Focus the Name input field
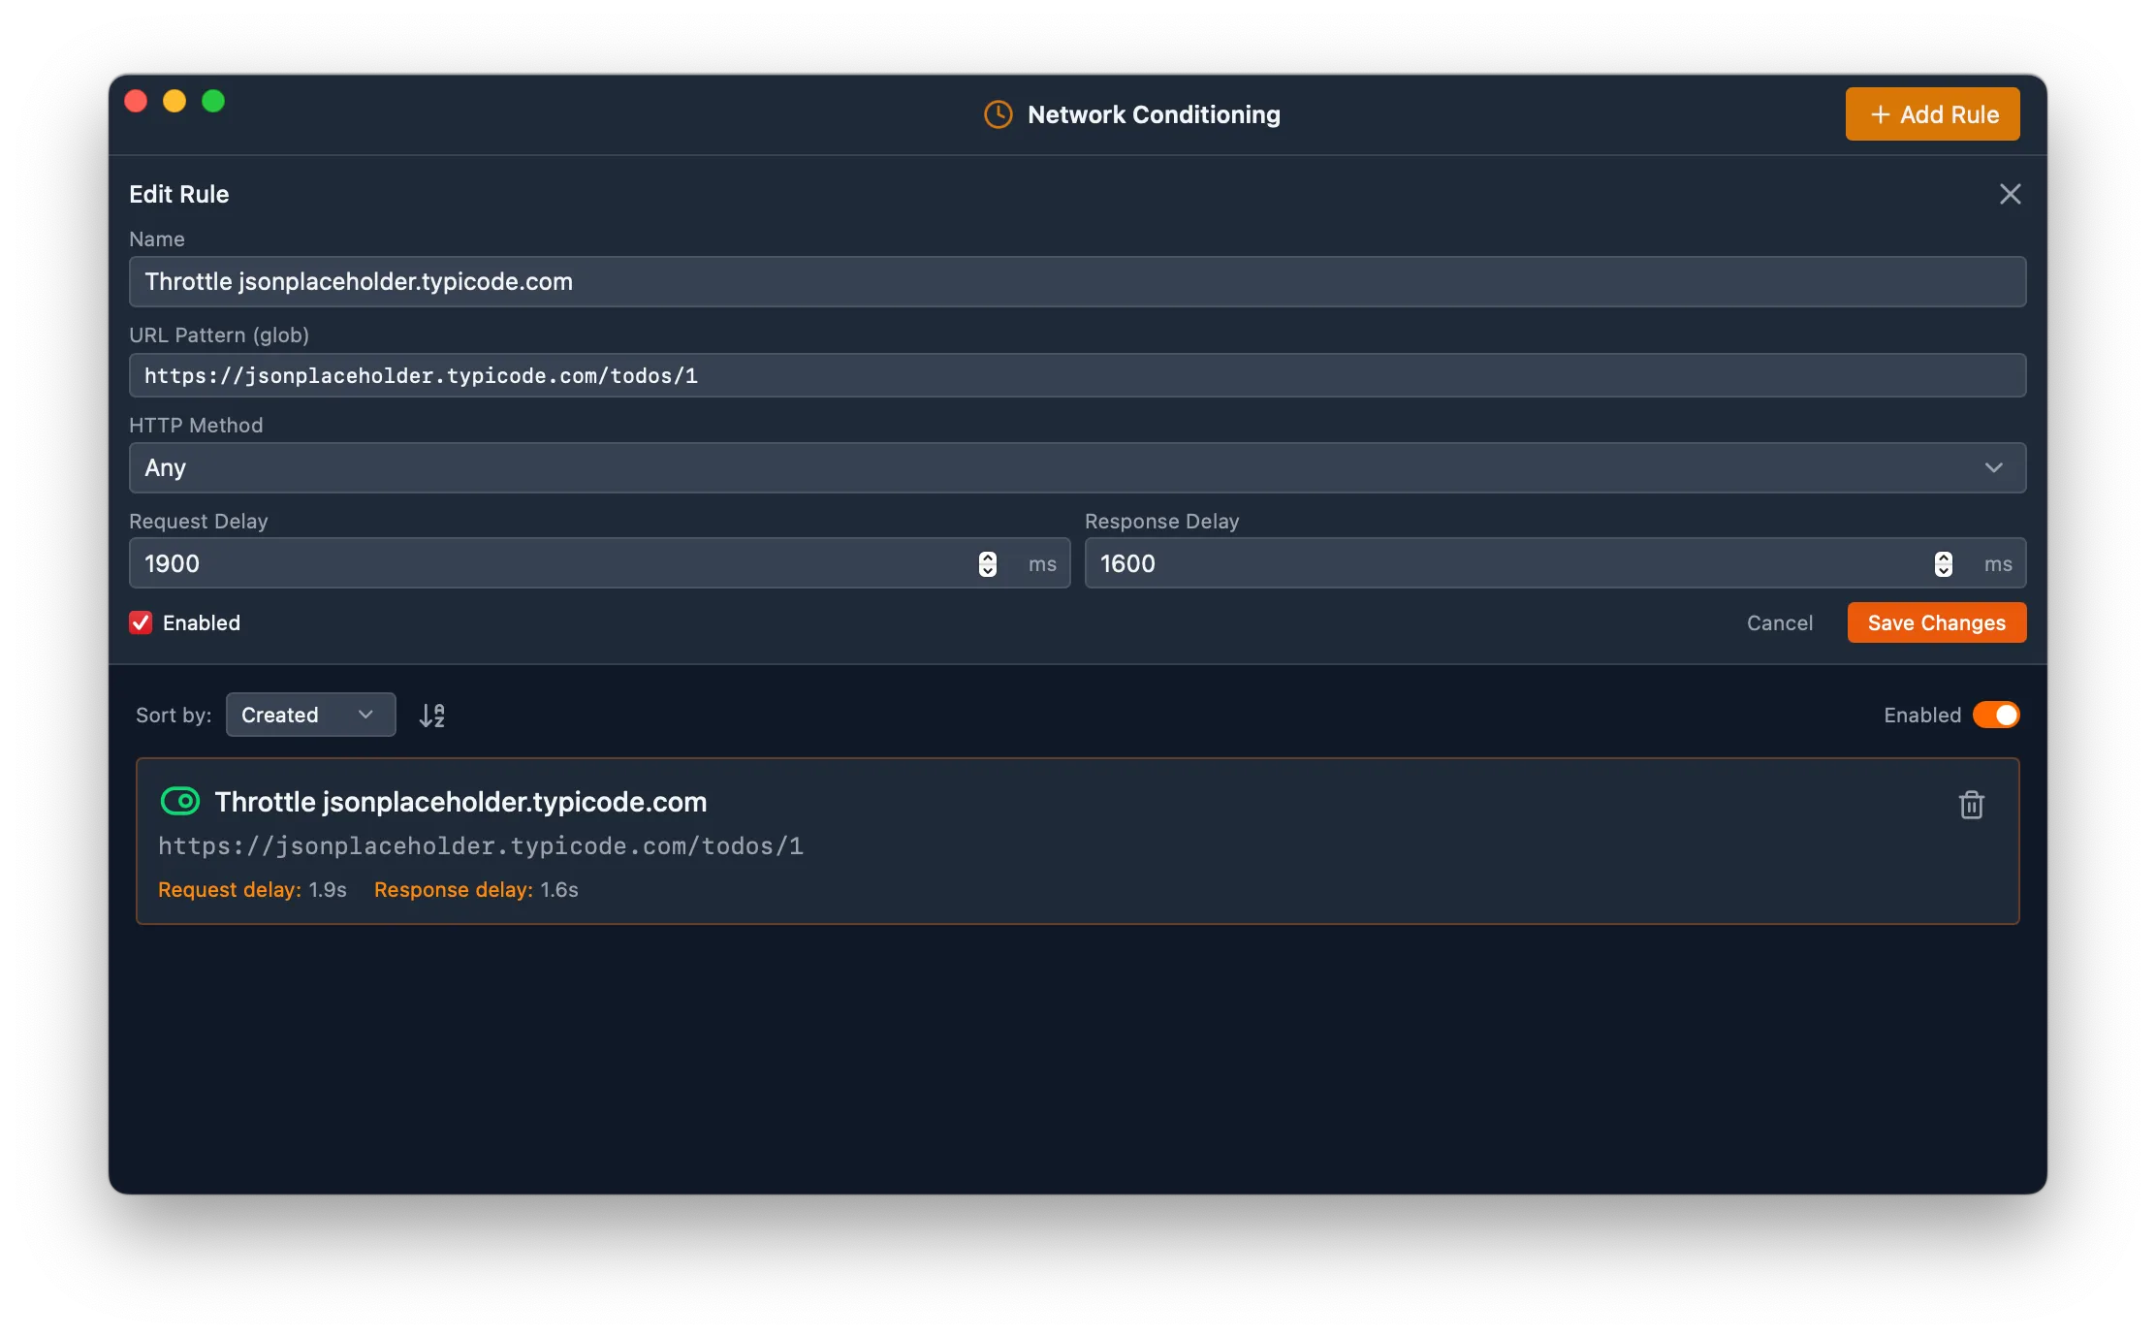The image size is (2156, 1338). 1076,282
